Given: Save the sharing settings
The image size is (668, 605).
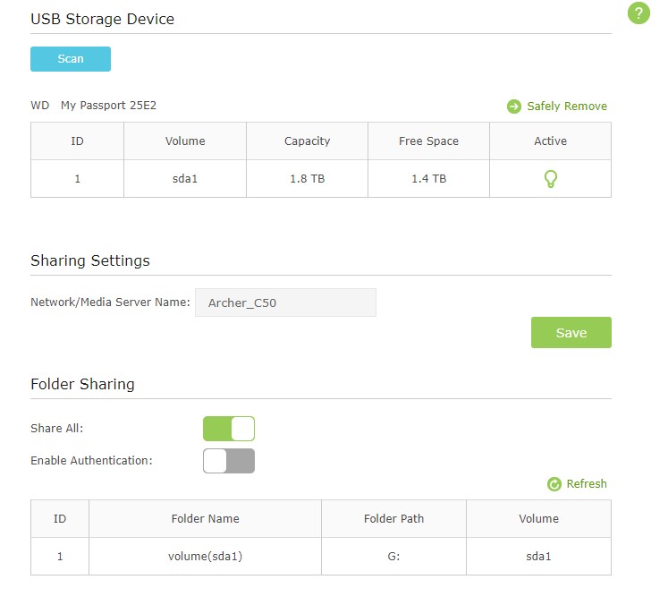Looking at the screenshot, I should (571, 333).
